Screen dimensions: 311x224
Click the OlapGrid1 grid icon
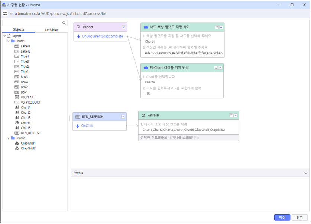17,143
